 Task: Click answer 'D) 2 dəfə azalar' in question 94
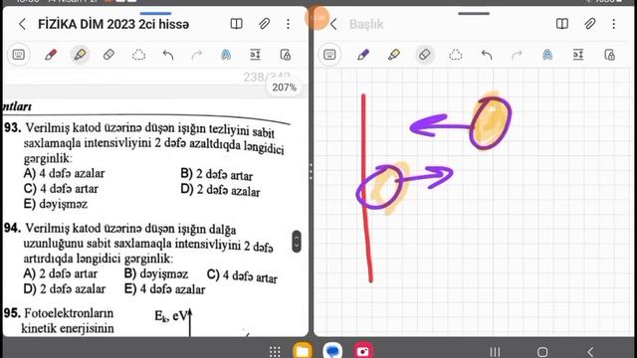tap(64, 289)
